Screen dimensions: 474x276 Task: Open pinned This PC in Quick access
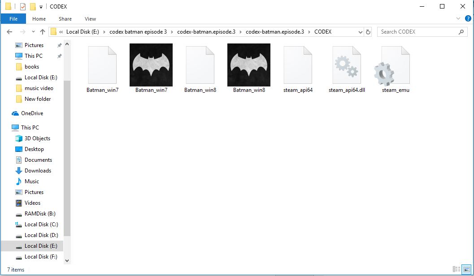(33, 56)
